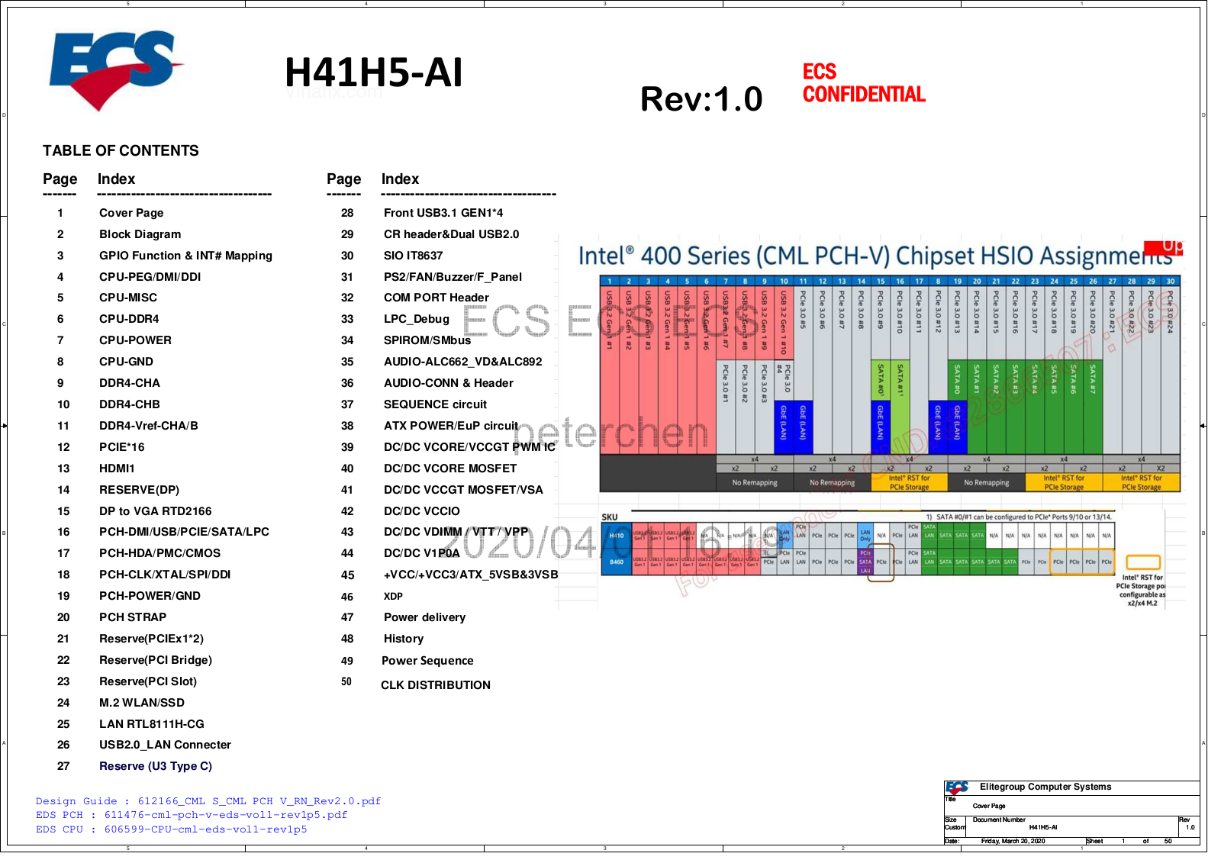Select the Front USB3.1 GEN1*4 entry

[443, 213]
